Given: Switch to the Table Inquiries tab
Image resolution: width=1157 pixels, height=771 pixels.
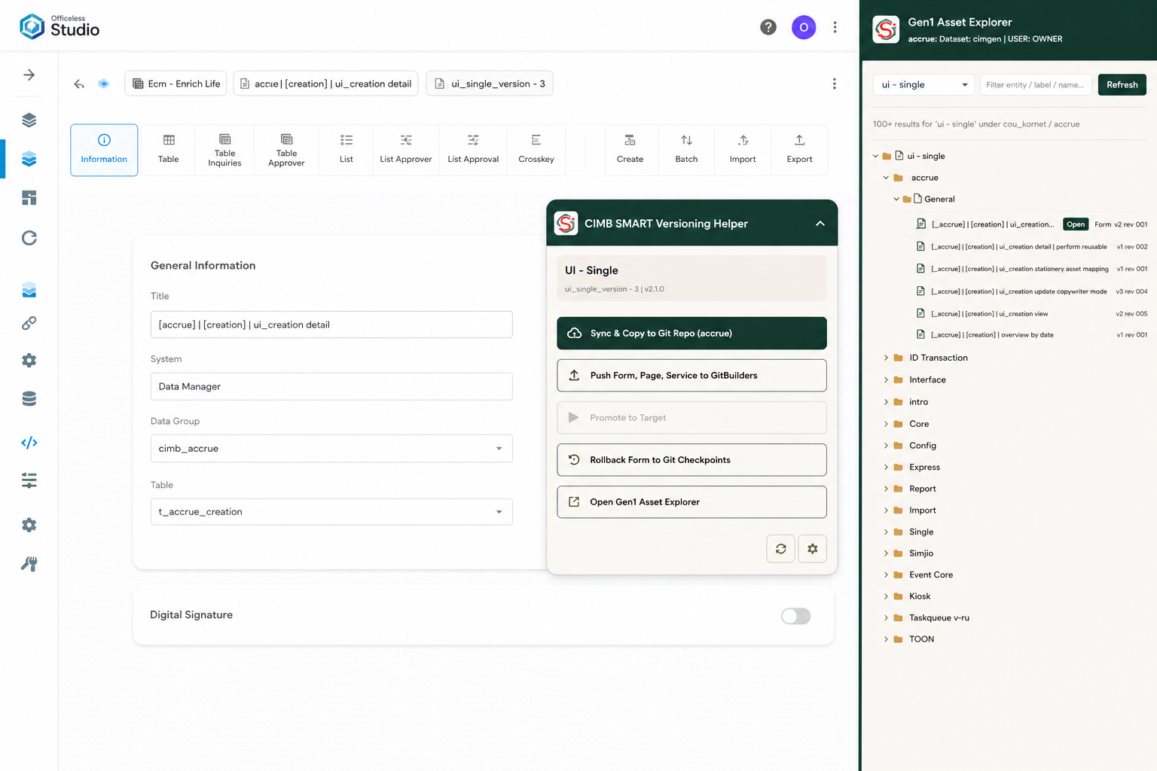Looking at the screenshot, I should (x=224, y=150).
